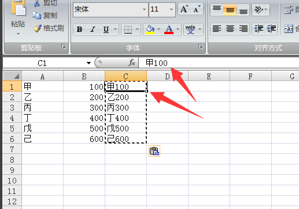Screen dimensions: 299x209
Task: Click the font size box showing 11
Action: click(158, 9)
